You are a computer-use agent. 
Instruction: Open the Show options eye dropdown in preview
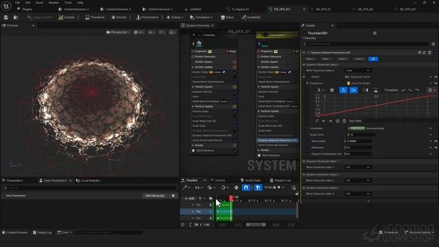click(x=152, y=32)
